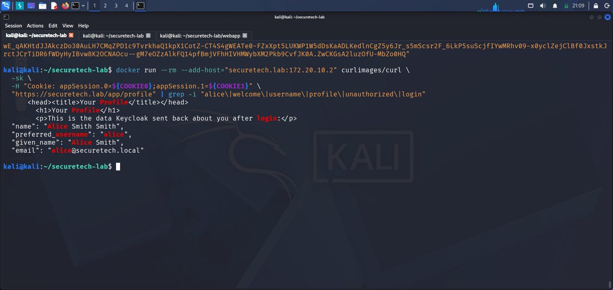This screenshot has height=290, width=613.
Task: Open the display settings tray icon
Action: [x=531, y=6]
